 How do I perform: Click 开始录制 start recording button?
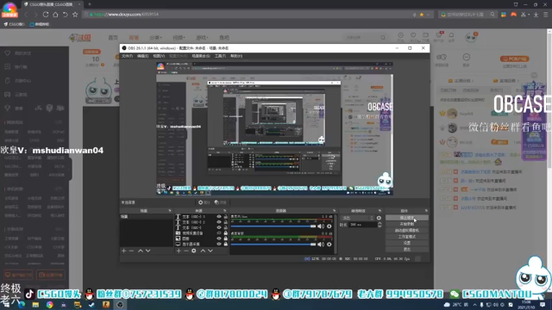point(407,224)
